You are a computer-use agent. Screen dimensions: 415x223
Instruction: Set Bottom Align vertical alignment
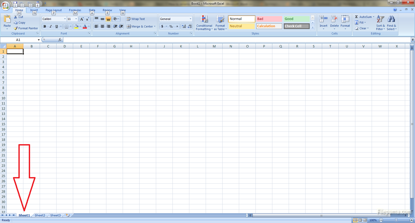(108, 19)
